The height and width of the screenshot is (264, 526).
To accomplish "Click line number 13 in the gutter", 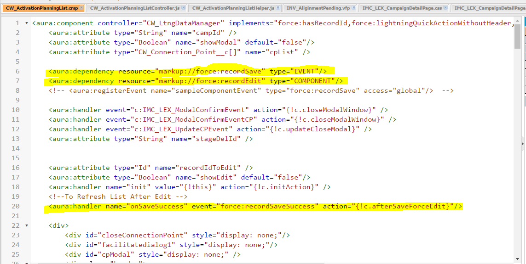I will pyautogui.click(x=16, y=139).
